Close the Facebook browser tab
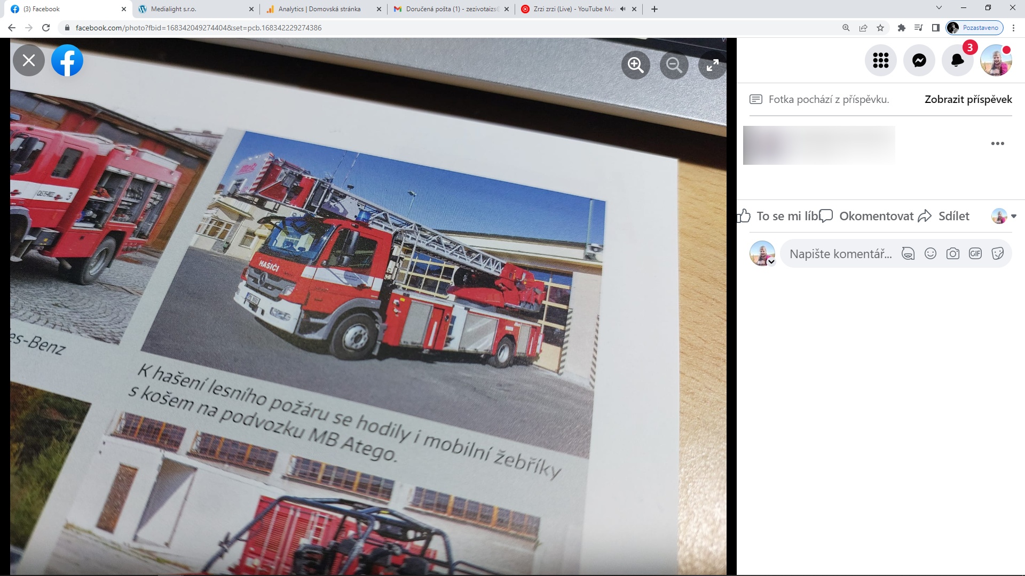The image size is (1025, 576). [x=124, y=9]
